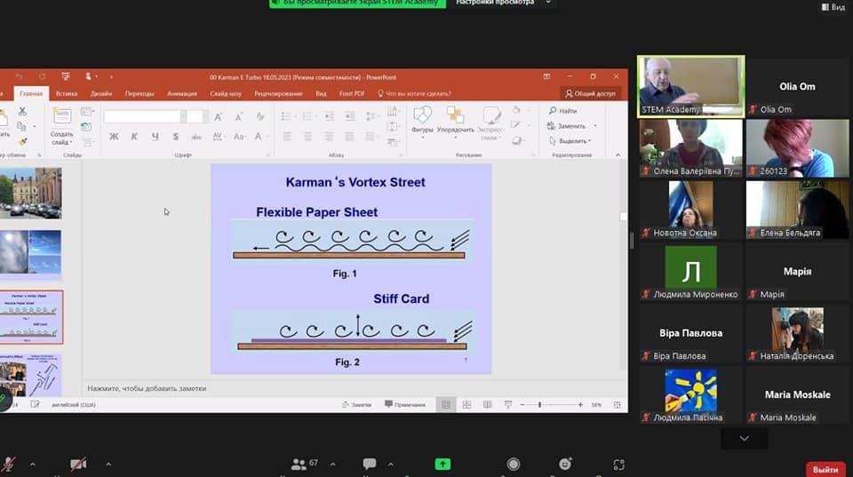
Task: Click the red Выйти leave button
Action: click(x=825, y=469)
